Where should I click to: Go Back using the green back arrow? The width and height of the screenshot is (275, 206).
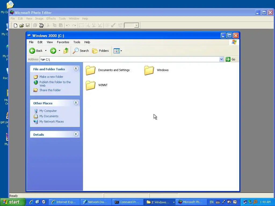coord(36,51)
